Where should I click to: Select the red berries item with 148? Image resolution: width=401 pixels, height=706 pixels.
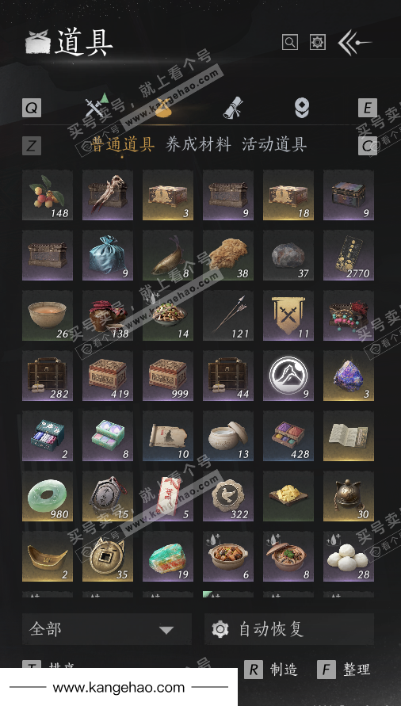pyautogui.click(x=48, y=195)
